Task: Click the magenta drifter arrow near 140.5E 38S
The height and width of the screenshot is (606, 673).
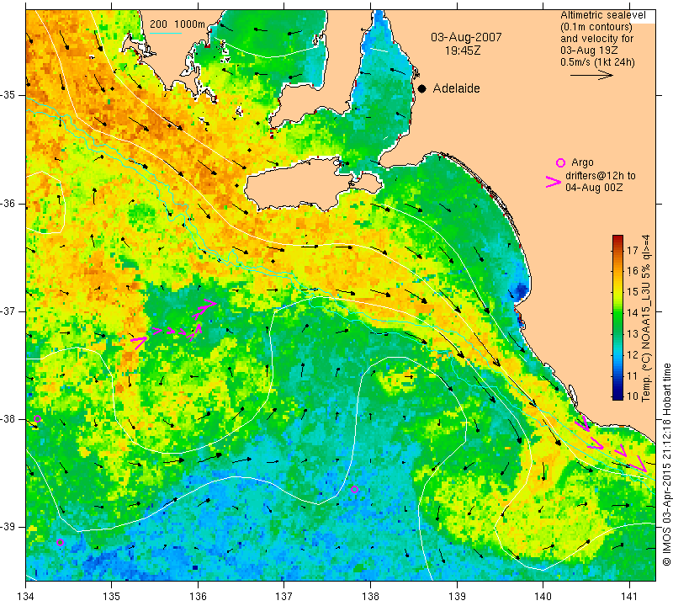Action: 581,423
